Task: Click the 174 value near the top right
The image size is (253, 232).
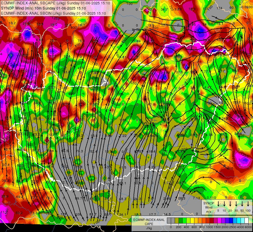Action: tap(219, 8)
